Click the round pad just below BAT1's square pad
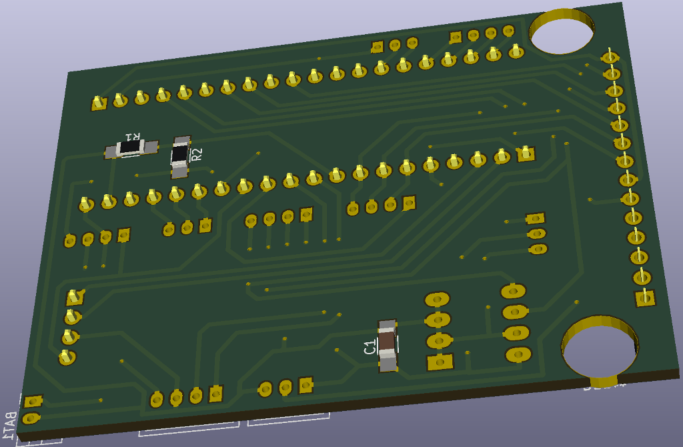The width and height of the screenshot is (683, 447). 30,418
